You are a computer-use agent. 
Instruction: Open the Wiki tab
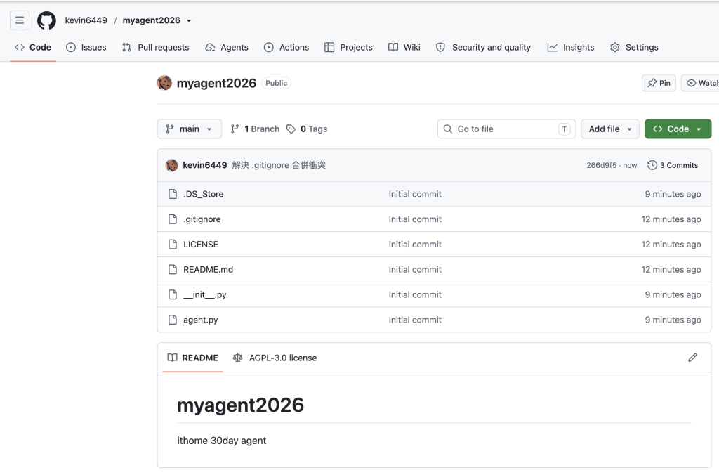click(404, 47)
